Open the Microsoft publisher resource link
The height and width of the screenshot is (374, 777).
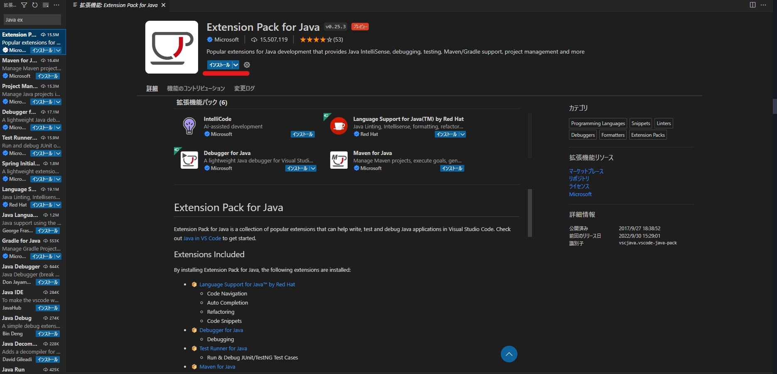pos(580,194)
